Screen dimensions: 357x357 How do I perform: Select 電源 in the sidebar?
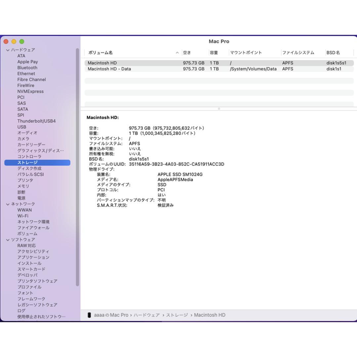21,198
